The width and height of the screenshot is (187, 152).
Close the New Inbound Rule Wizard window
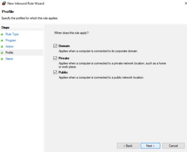[x=186, y=3]
